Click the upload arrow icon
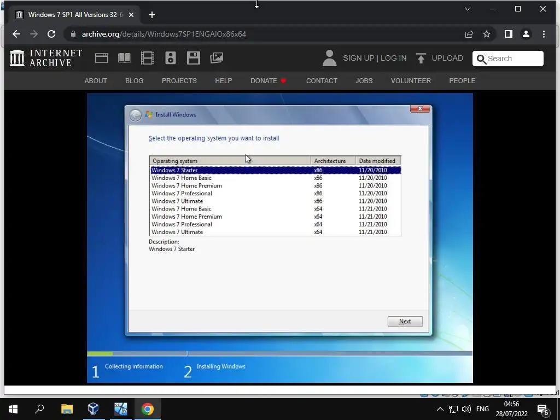 pos(421,58)
